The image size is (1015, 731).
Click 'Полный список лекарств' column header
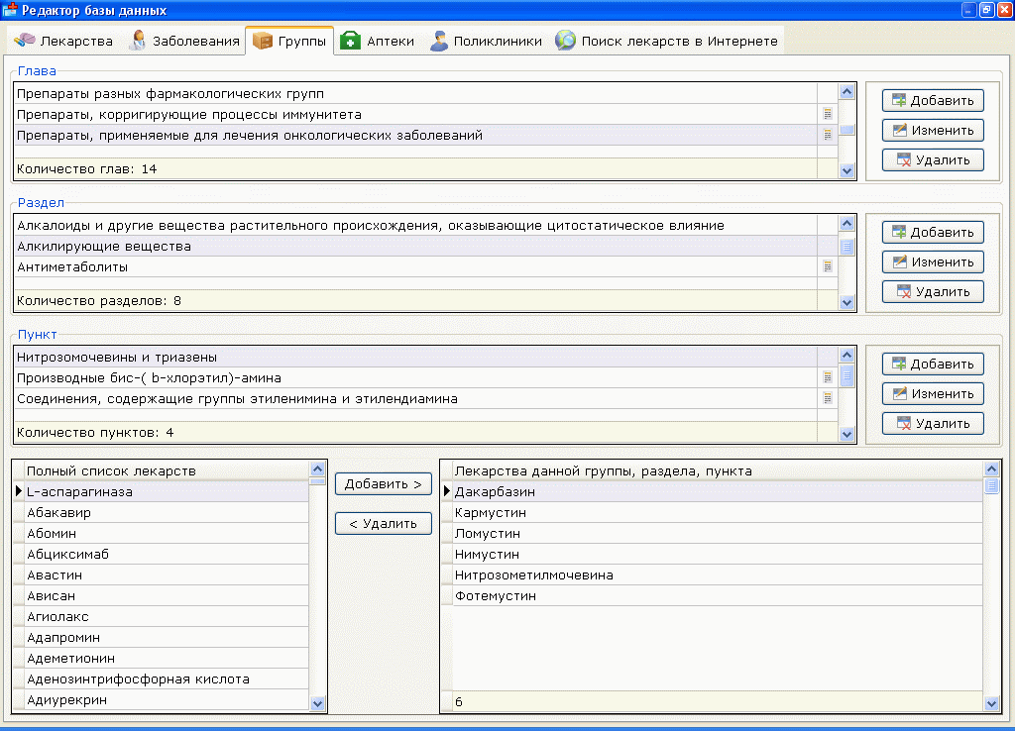tap(167, 470)
